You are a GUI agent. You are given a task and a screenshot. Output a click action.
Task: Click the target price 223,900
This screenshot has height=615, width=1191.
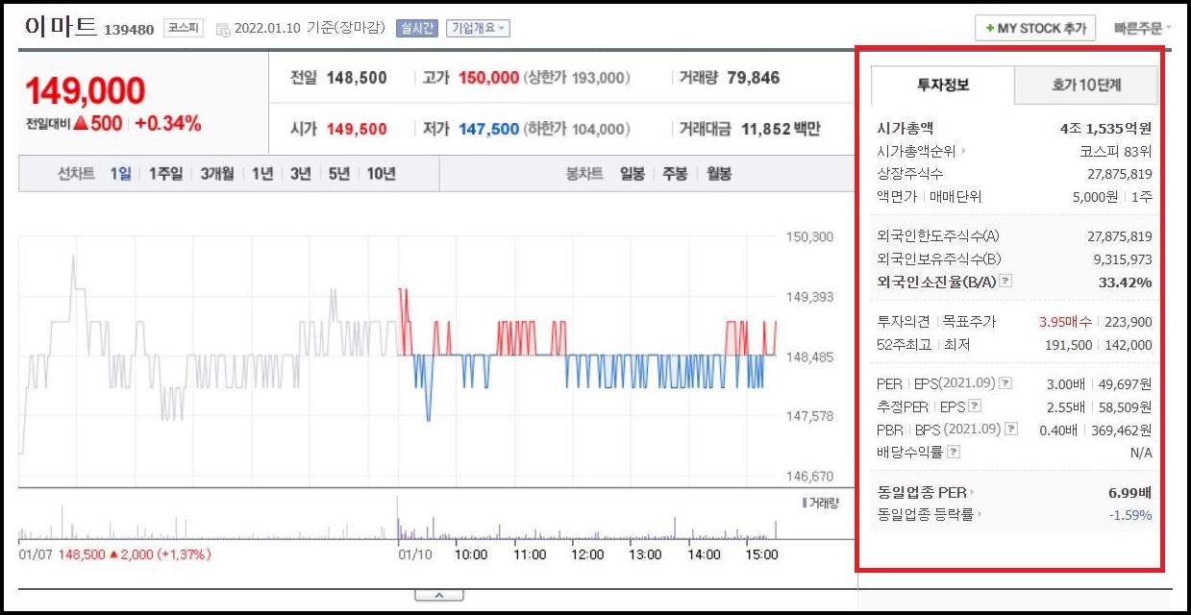pyautogui.click(x=1129, y=322)
